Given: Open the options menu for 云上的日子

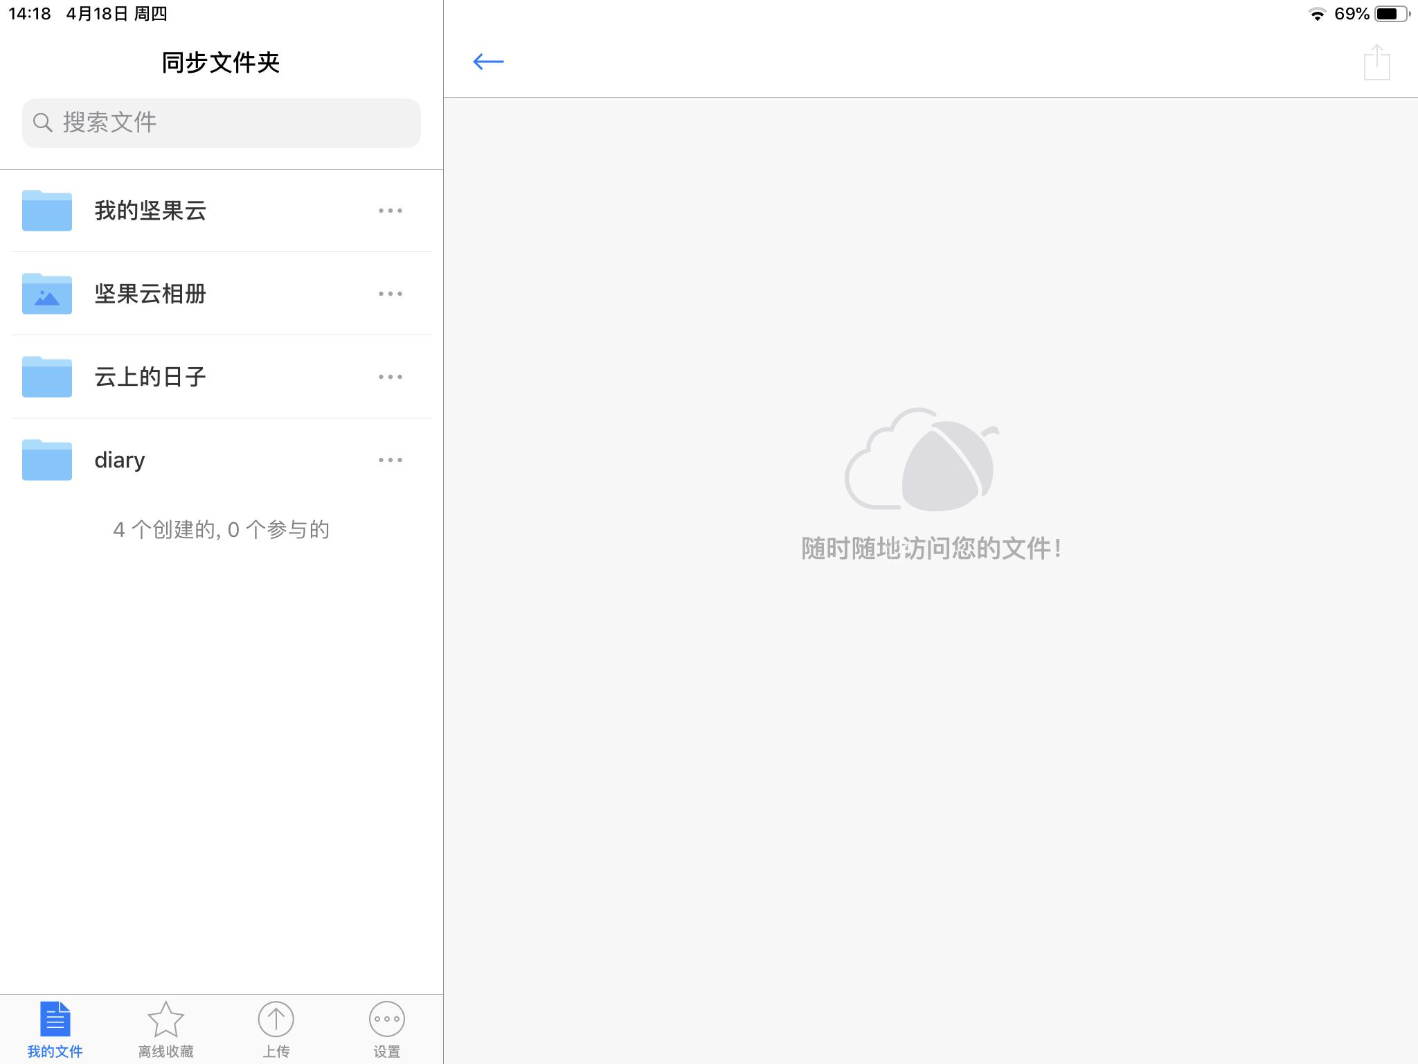Looking at the screenshot, I should click(390, 376).
